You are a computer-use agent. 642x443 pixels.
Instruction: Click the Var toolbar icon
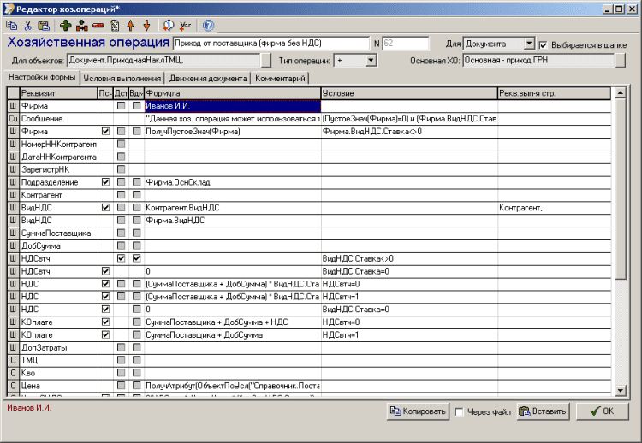point(185,26)
